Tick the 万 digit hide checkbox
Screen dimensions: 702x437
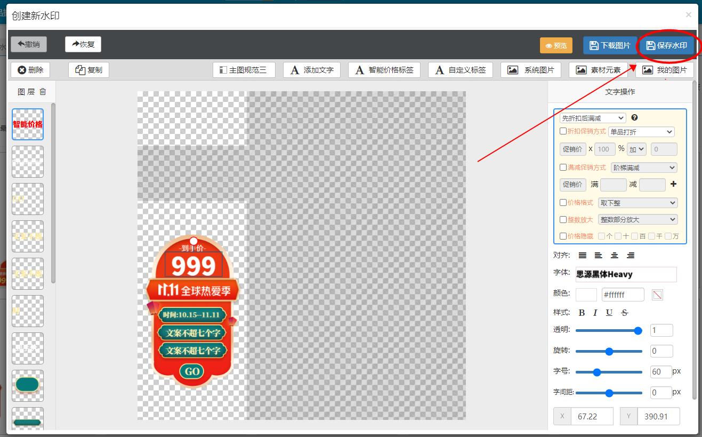click(668, 236)
